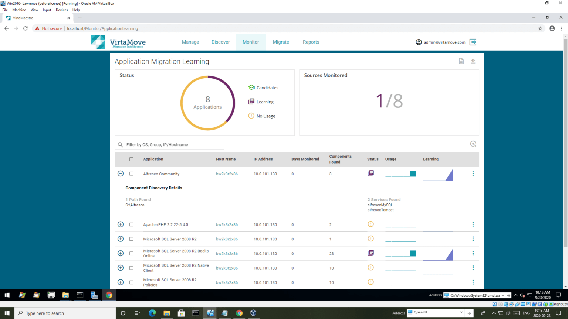Screen dimensions: 568x319
Task: Click Learning status icon for Alfresco Community
Action: [371, 173]
